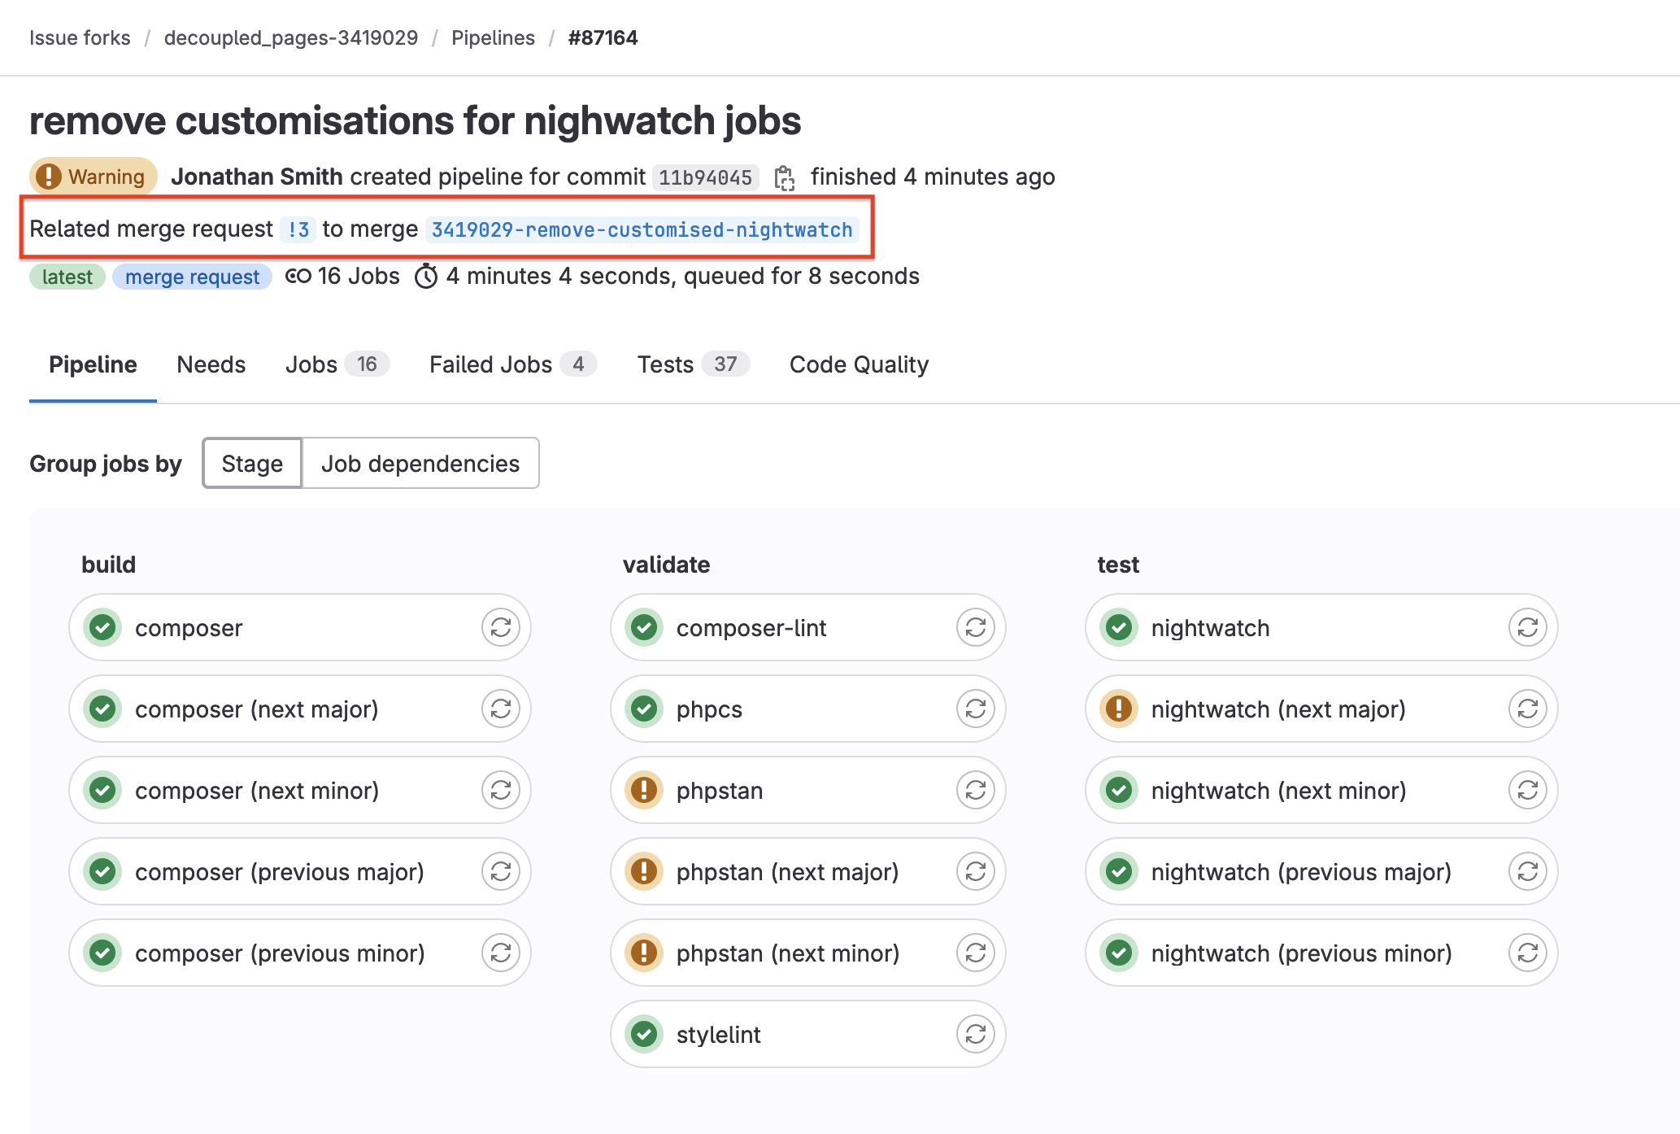This screenshot has height=1134, width=1680.
Task: Retry the composer job
Action: point(500,627)
